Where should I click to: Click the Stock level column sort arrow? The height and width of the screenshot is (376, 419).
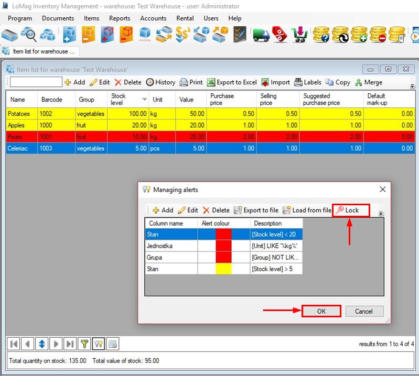point(144,99)
